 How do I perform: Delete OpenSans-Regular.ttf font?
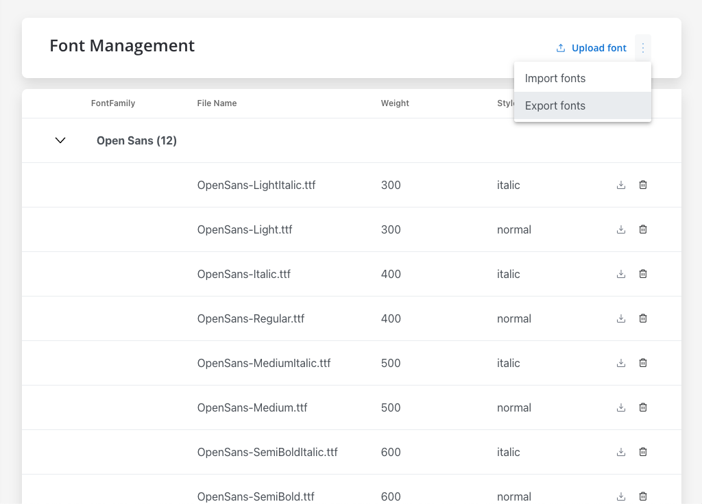pos(643,318)
